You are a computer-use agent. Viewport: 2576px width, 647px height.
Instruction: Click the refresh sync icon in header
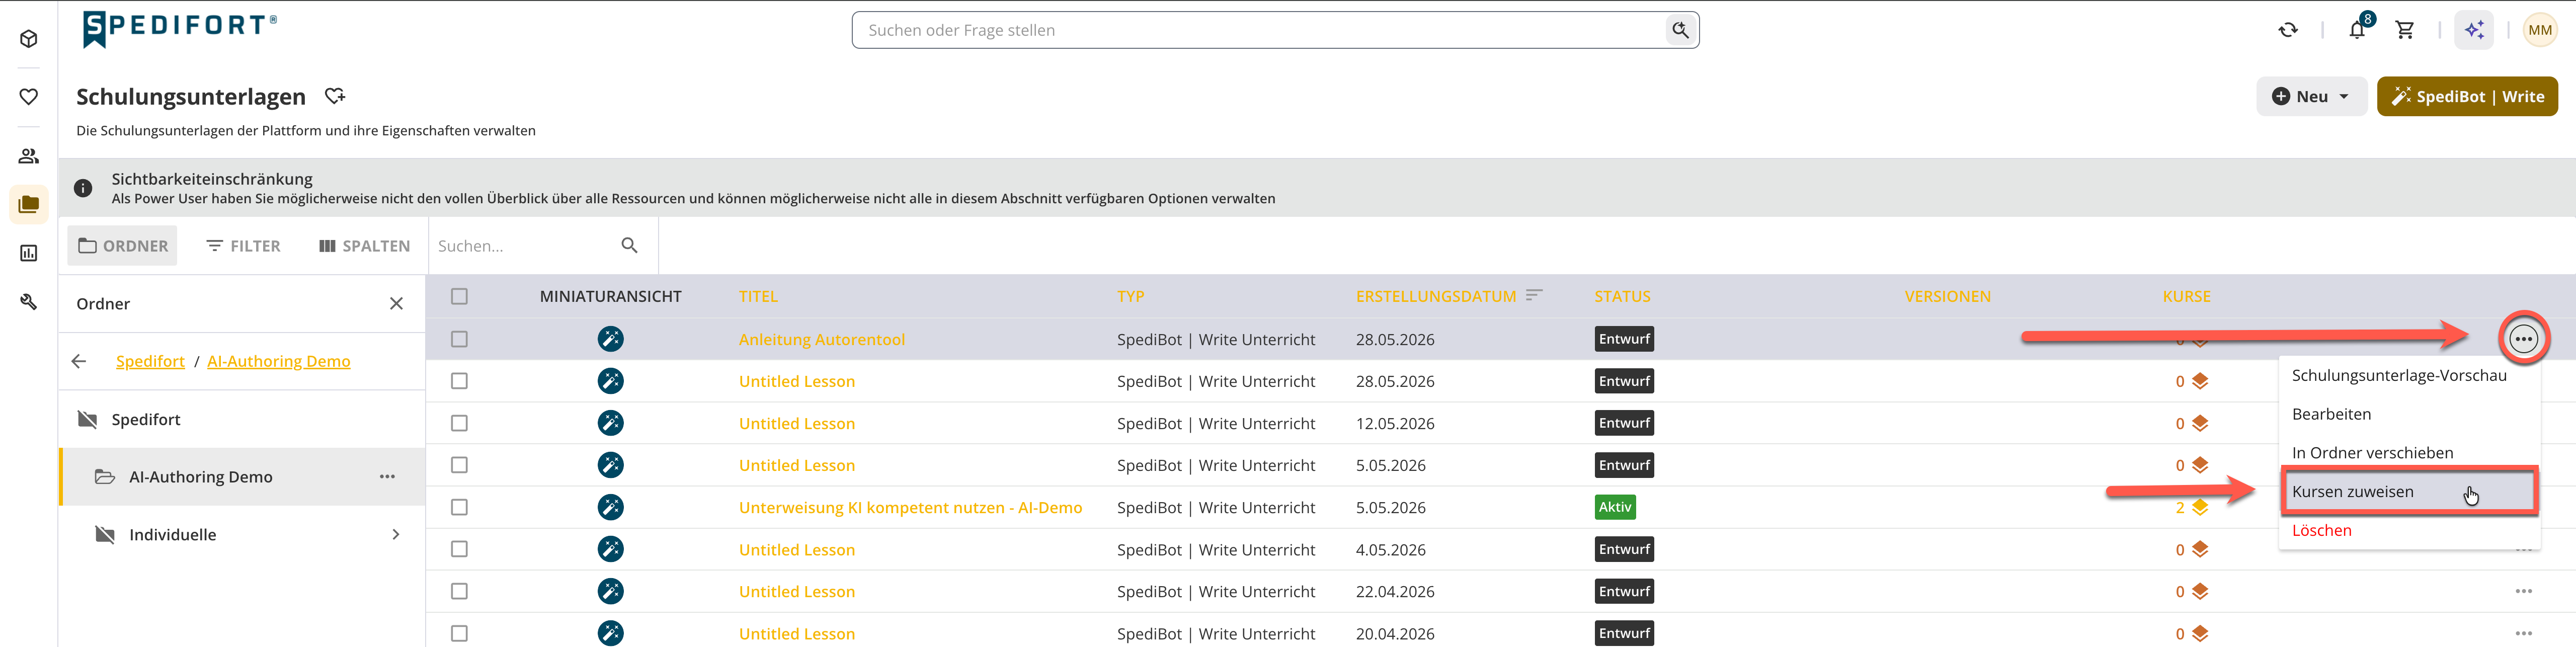point(2288,30)
